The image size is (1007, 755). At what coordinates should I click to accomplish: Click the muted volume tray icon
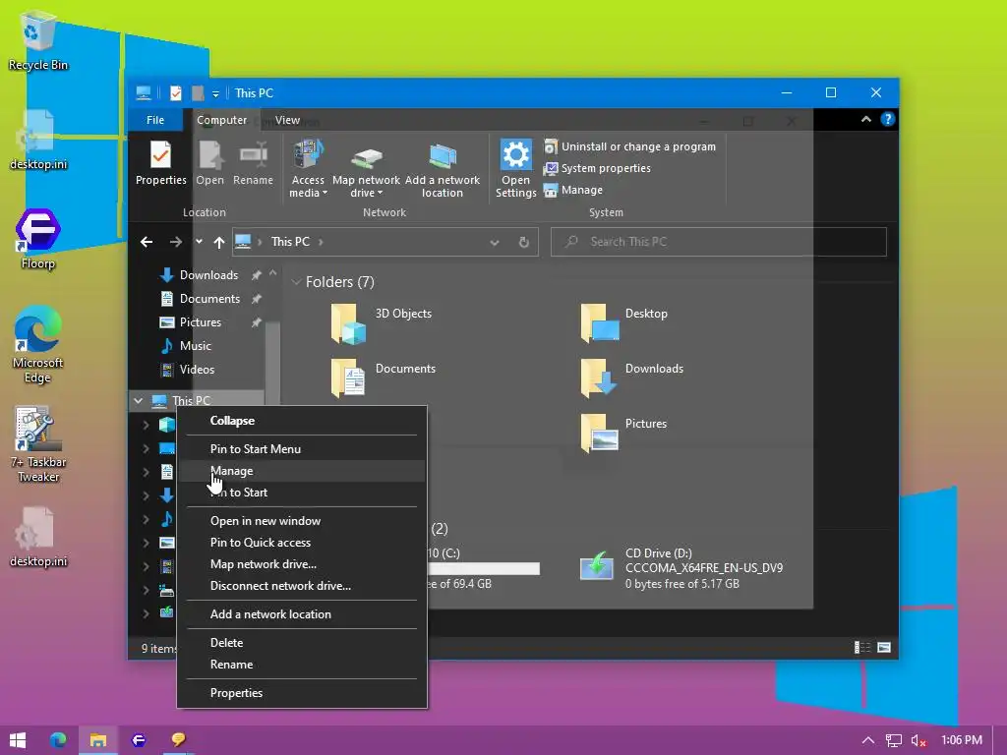pos(918,740)
